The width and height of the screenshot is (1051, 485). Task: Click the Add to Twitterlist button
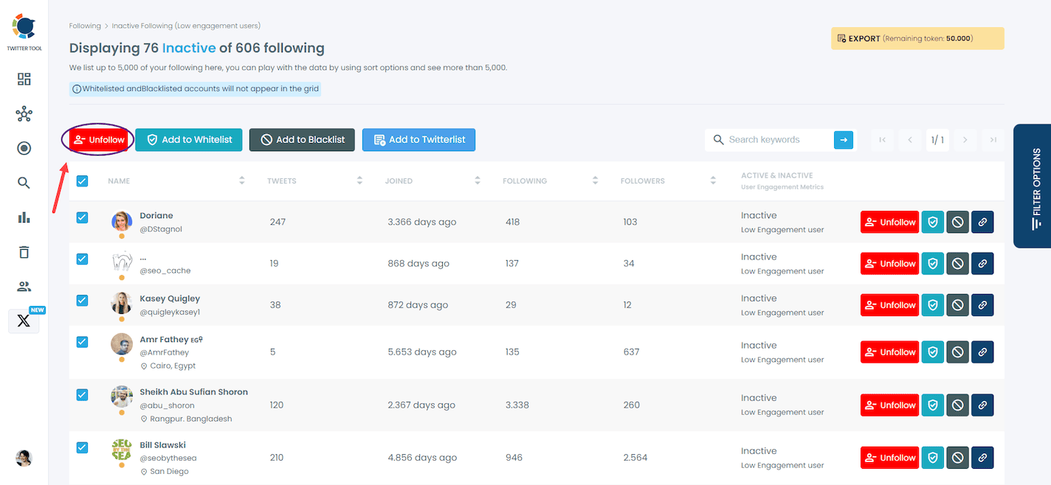tap(418, 140)
